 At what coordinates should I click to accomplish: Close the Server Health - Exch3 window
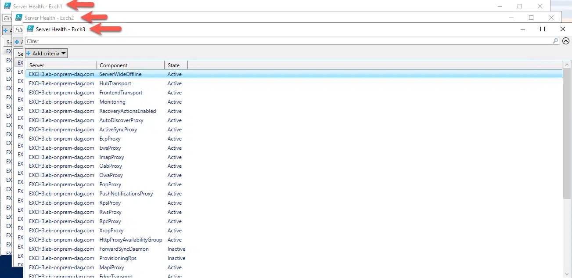[x=563, y=29]
